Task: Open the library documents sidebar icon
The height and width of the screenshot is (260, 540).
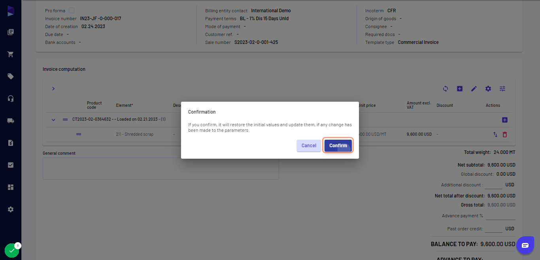Action: [x=11, y=32]
